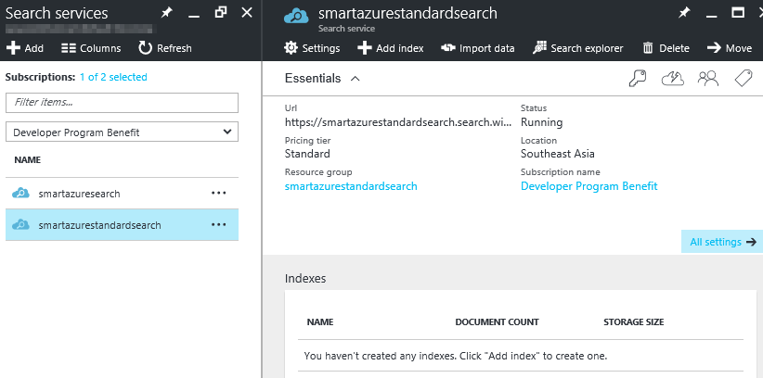Maximize the smartazurestandardsearch blade
Image resolution: width=763 pixels, height=378 pixels.
click(738, 13)
